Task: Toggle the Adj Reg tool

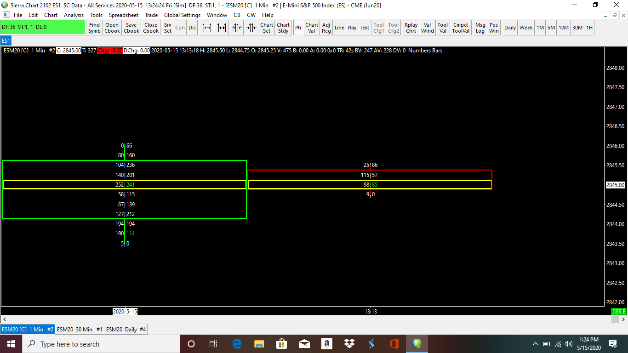Action: click(x=326, y=28)
